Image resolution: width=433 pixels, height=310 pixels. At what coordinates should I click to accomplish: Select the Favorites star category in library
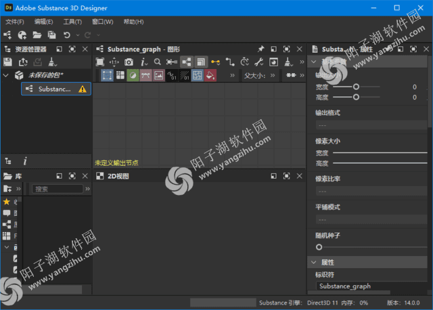pos(7,202)
